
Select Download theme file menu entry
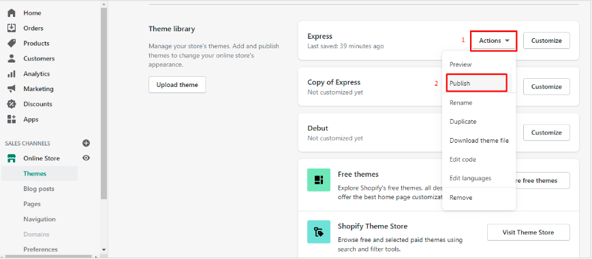[479, 141]
